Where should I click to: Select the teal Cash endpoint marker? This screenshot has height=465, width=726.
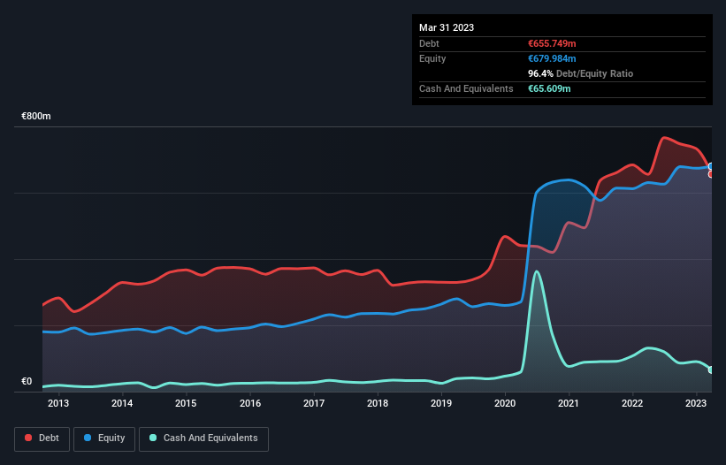point(711,370)
